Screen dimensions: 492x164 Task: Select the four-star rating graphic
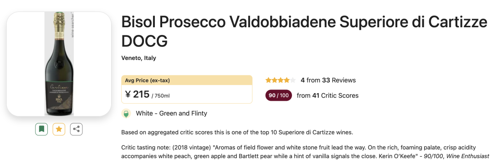(x=281, y=80)
